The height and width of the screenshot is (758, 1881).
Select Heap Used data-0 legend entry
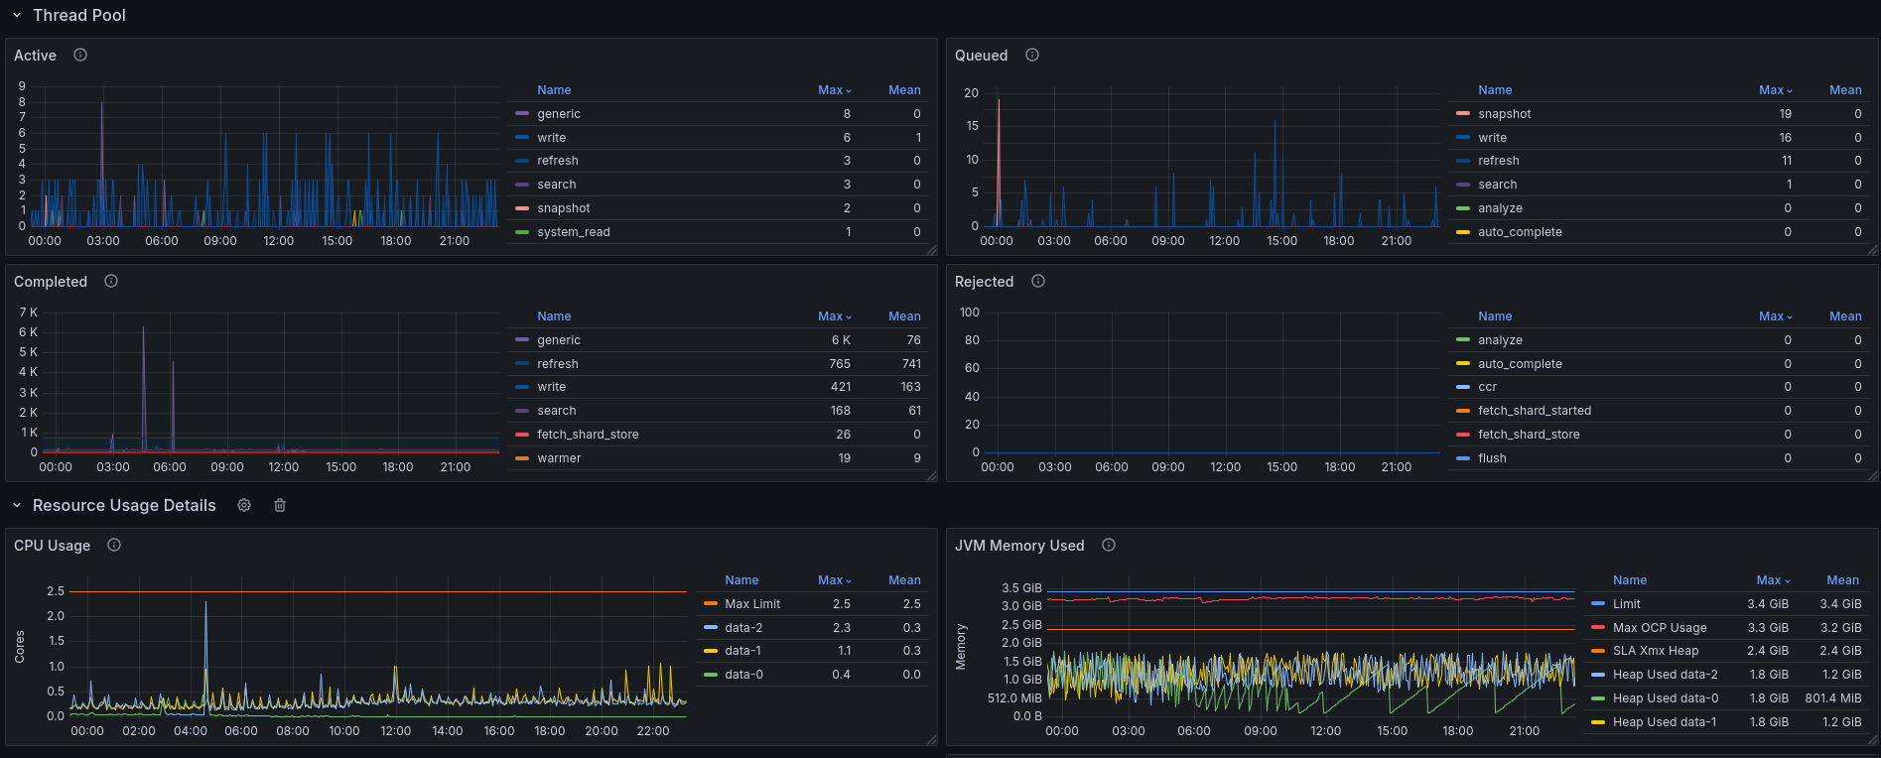tap(1665, 698)
